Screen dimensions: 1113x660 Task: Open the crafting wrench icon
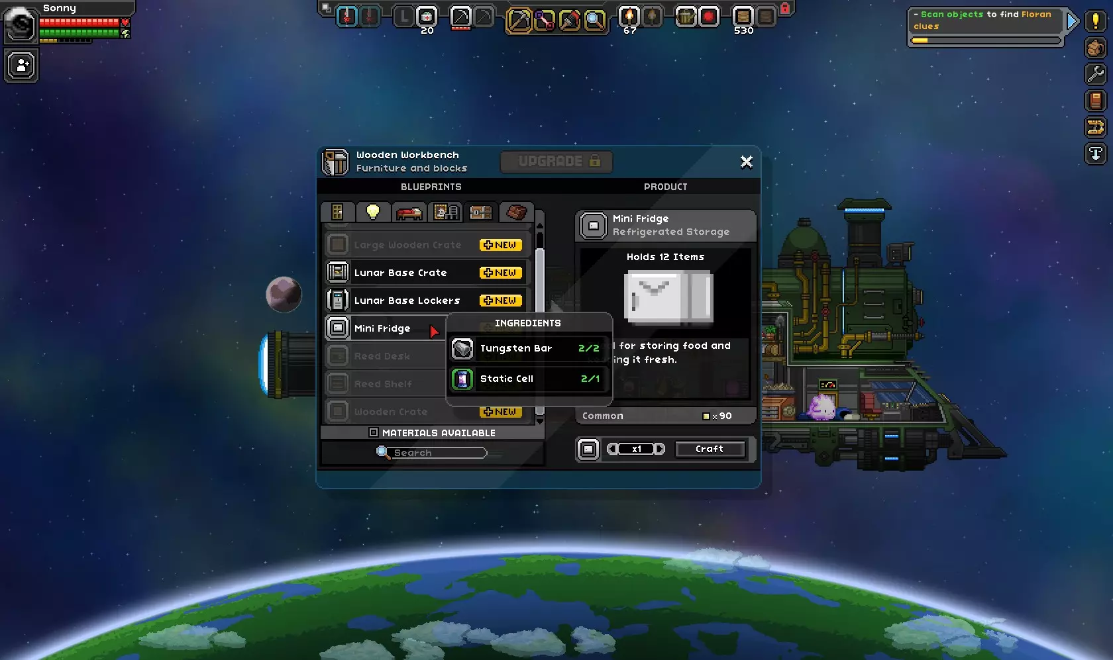[x=1096, y=74]
